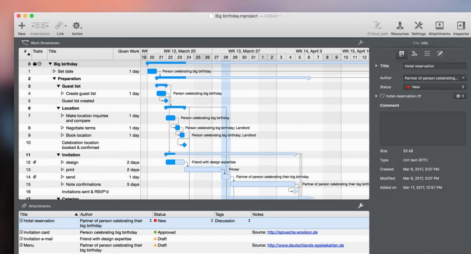Open the Author dropdown in the inspector
The width and height of the screenshot is (471, 254).
click(434, 78)
